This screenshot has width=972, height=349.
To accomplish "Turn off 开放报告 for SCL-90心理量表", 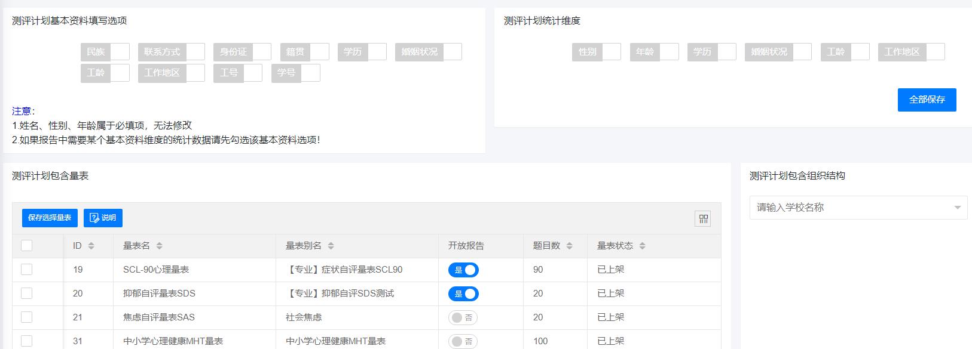I will [463, 270].
